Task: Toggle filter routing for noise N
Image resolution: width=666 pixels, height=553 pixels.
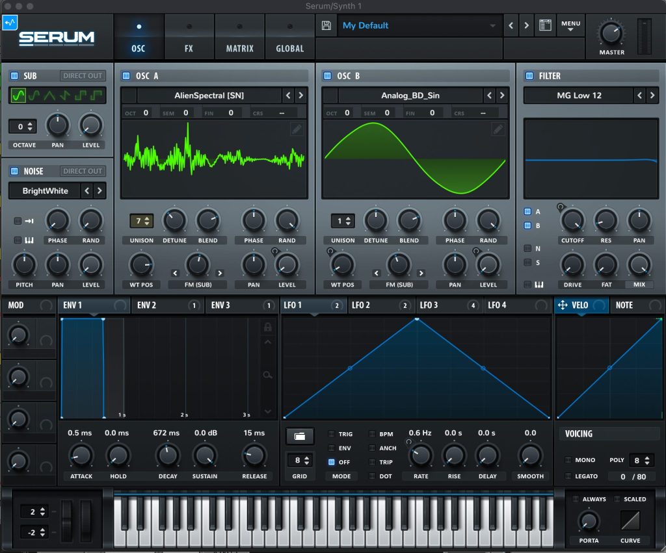Action: click(527, 248)
